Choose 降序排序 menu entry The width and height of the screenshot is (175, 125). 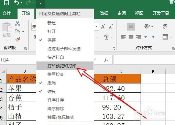point(65,109)
